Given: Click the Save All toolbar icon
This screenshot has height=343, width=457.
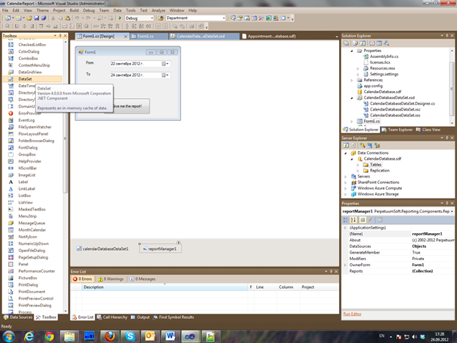Looking at the screenshot, I should [x=44, y=18].
